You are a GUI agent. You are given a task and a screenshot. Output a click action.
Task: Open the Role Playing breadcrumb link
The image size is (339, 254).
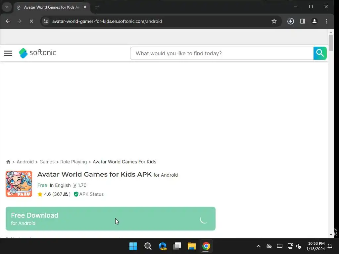point(73,162)
